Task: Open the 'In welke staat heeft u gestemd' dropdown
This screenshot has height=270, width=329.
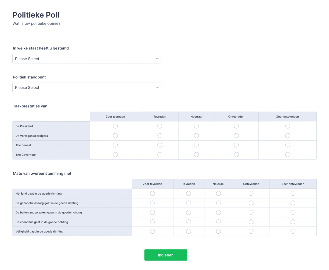Action: pyautogui.click(x=87, y=58)
